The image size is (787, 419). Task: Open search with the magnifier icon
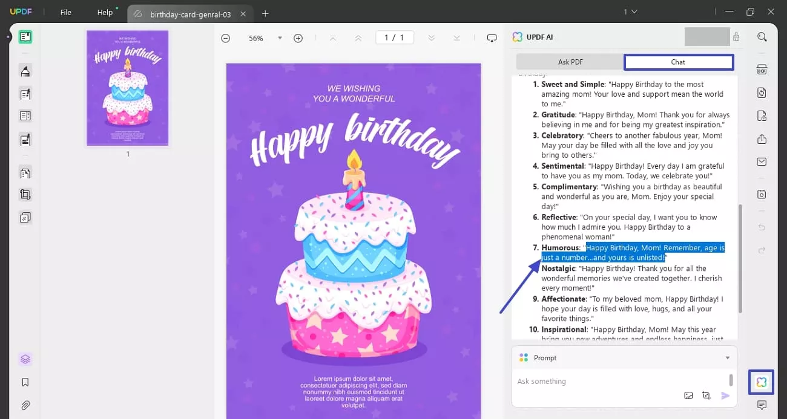762,37
